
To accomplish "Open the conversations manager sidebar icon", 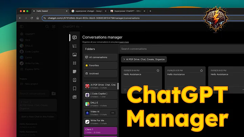I will pos(75,38).
